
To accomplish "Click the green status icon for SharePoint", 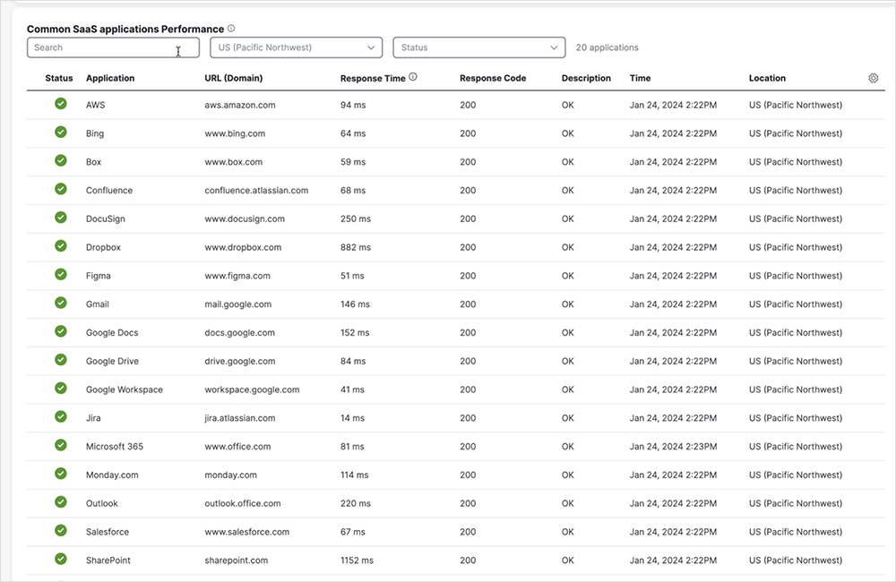I will (61, 560).
